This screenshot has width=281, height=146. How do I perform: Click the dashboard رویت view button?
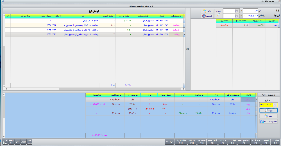(x=268, y=111)
